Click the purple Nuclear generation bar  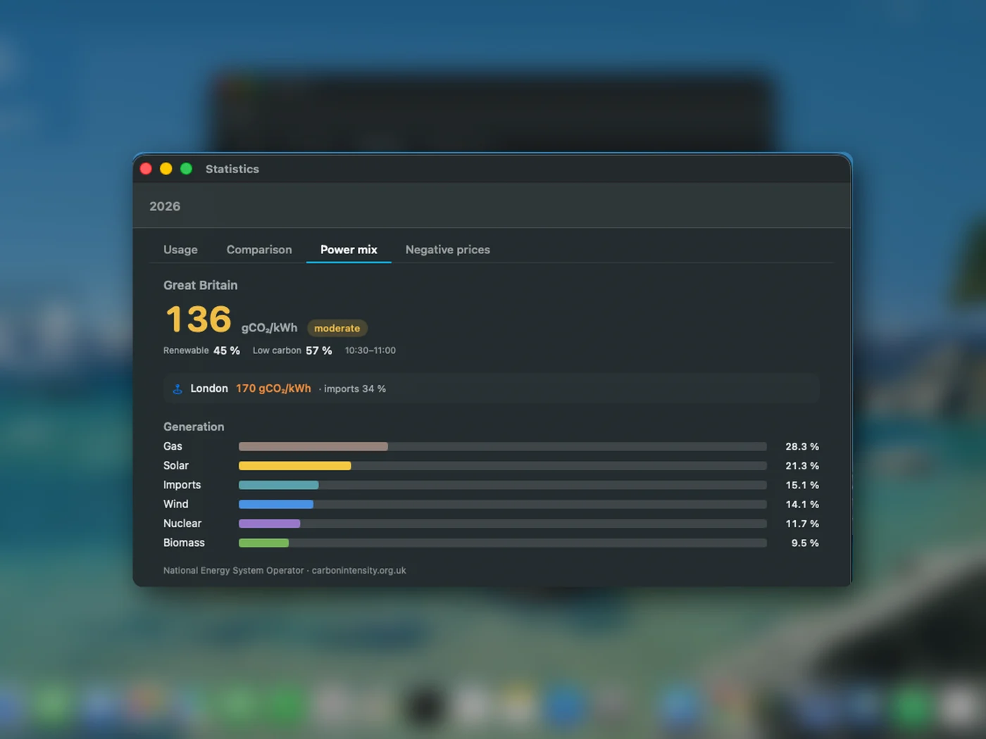click(270, 524)
